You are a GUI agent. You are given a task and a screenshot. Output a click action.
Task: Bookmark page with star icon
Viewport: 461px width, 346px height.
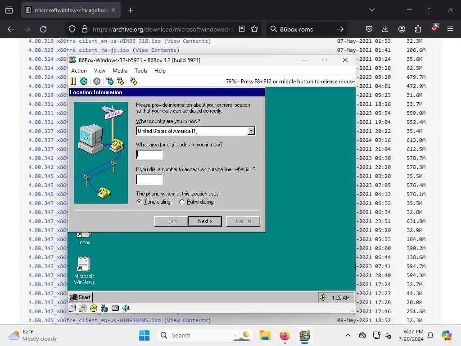click(254, 29)
